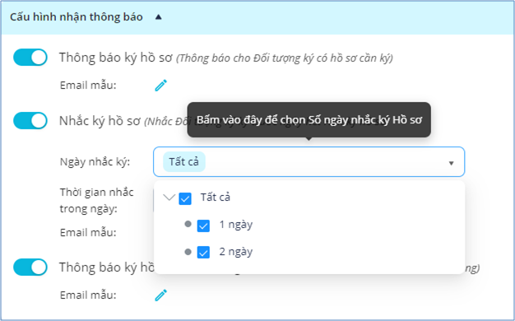Toggle the switch below the dropdown list
The height and width of the screenshot is (321, 515).
click(30, 267)
